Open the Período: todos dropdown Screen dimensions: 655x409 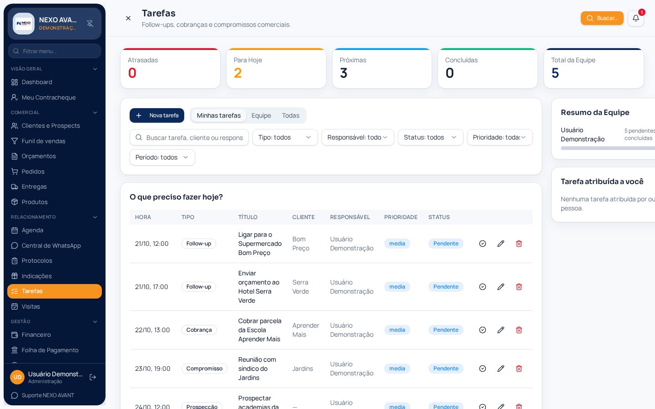pos(162,157)
